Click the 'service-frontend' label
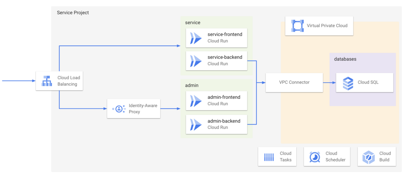Viewport: 407px width, 175px height. pos(225,35)
